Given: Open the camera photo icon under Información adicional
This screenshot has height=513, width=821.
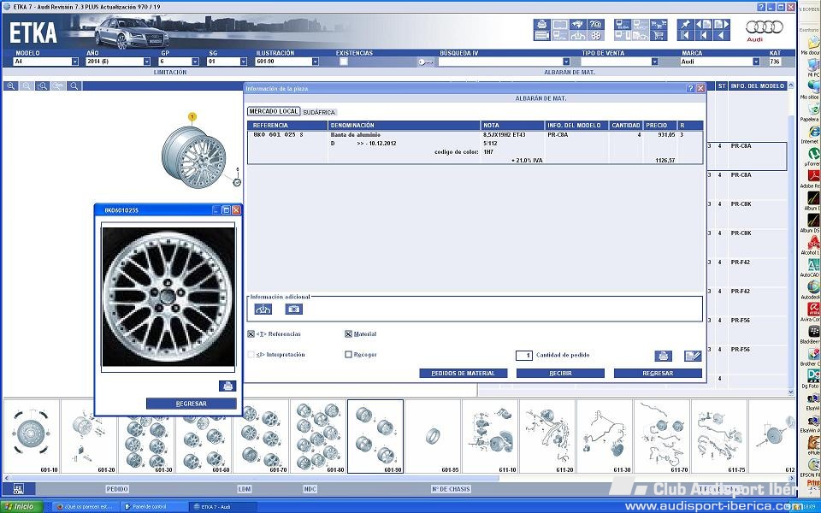Looking at the screenshot, I should pos(293,310).
